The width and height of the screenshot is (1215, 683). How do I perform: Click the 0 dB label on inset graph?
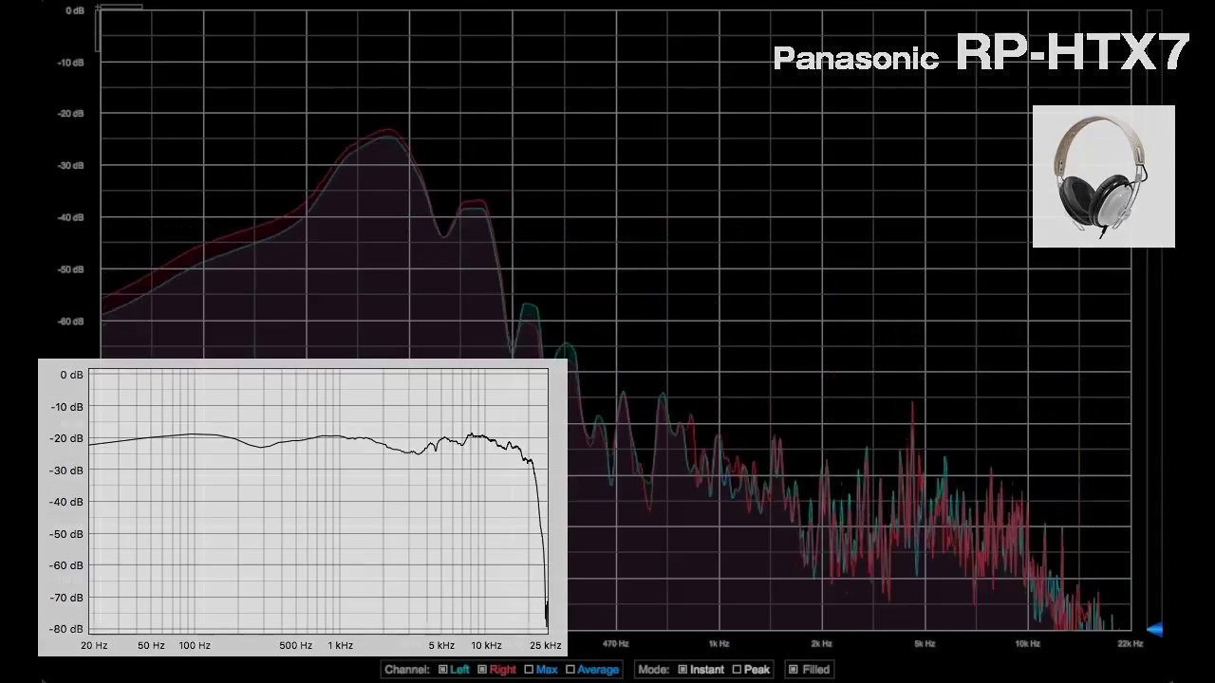pos(71,375)
